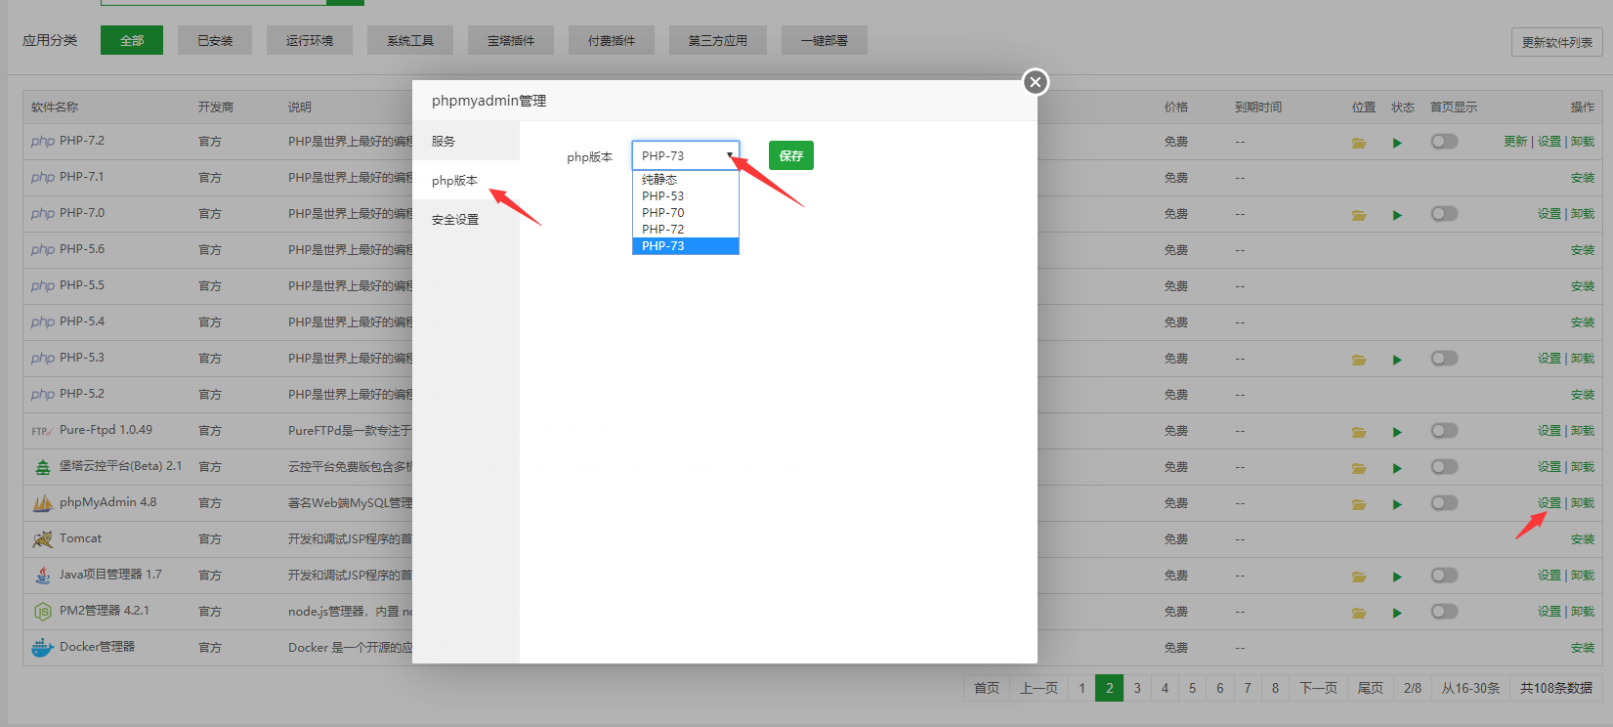1613x727 pixels.
Task: Click 卸载 link for Pure-Ftpd
Action: click(x=1583, y=431)
